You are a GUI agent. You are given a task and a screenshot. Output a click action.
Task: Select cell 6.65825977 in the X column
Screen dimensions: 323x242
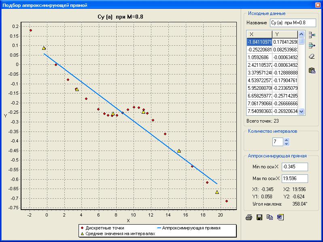[x=259, y=96]
